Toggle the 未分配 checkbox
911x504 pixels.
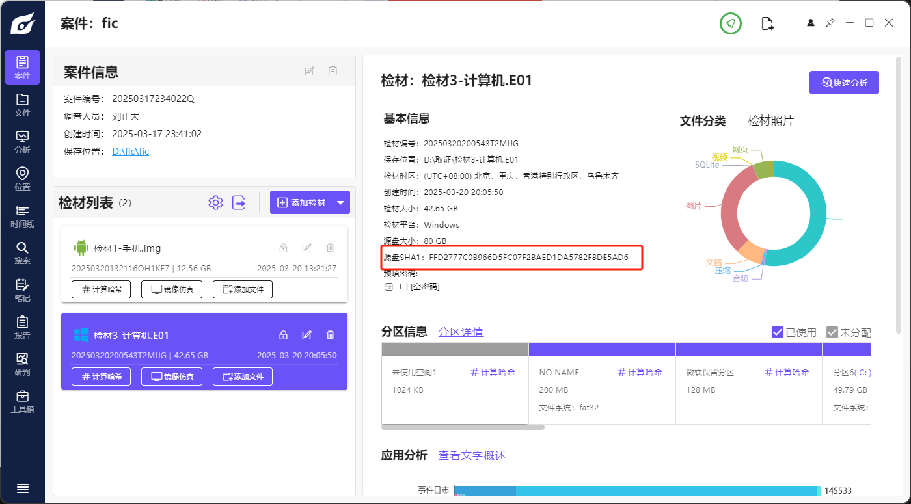point(832,332)
